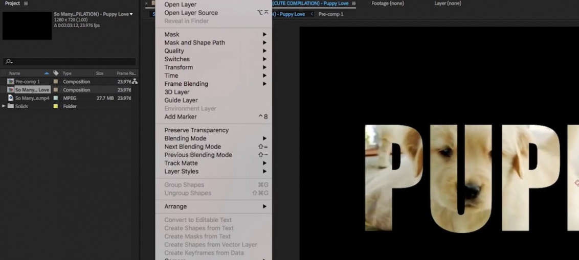
Task: Open the Composition panel hamburger menu
Action: point(354,3)
